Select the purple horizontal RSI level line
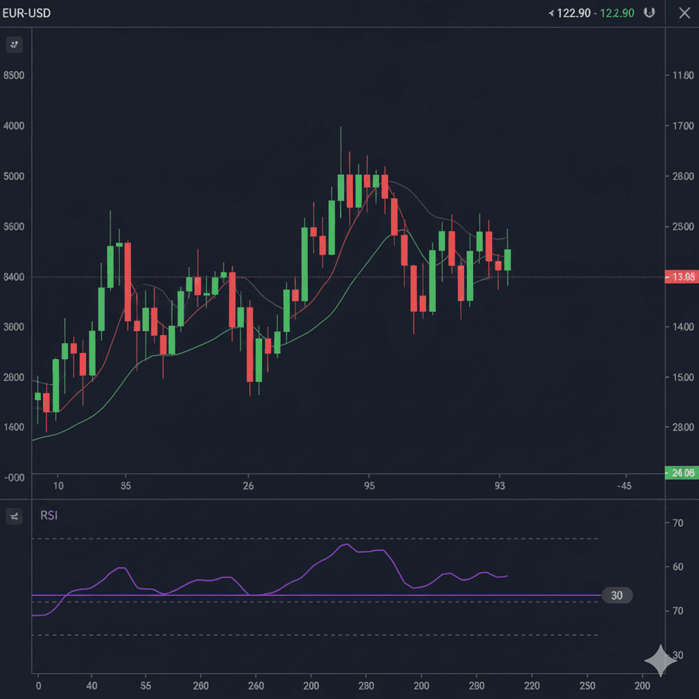699x699 pixels. pyautogui.click(x=341, y=595)
